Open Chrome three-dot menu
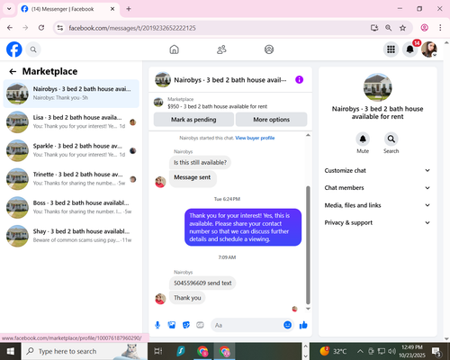Screen dimensions: 450x360 (x=440, y=28)
